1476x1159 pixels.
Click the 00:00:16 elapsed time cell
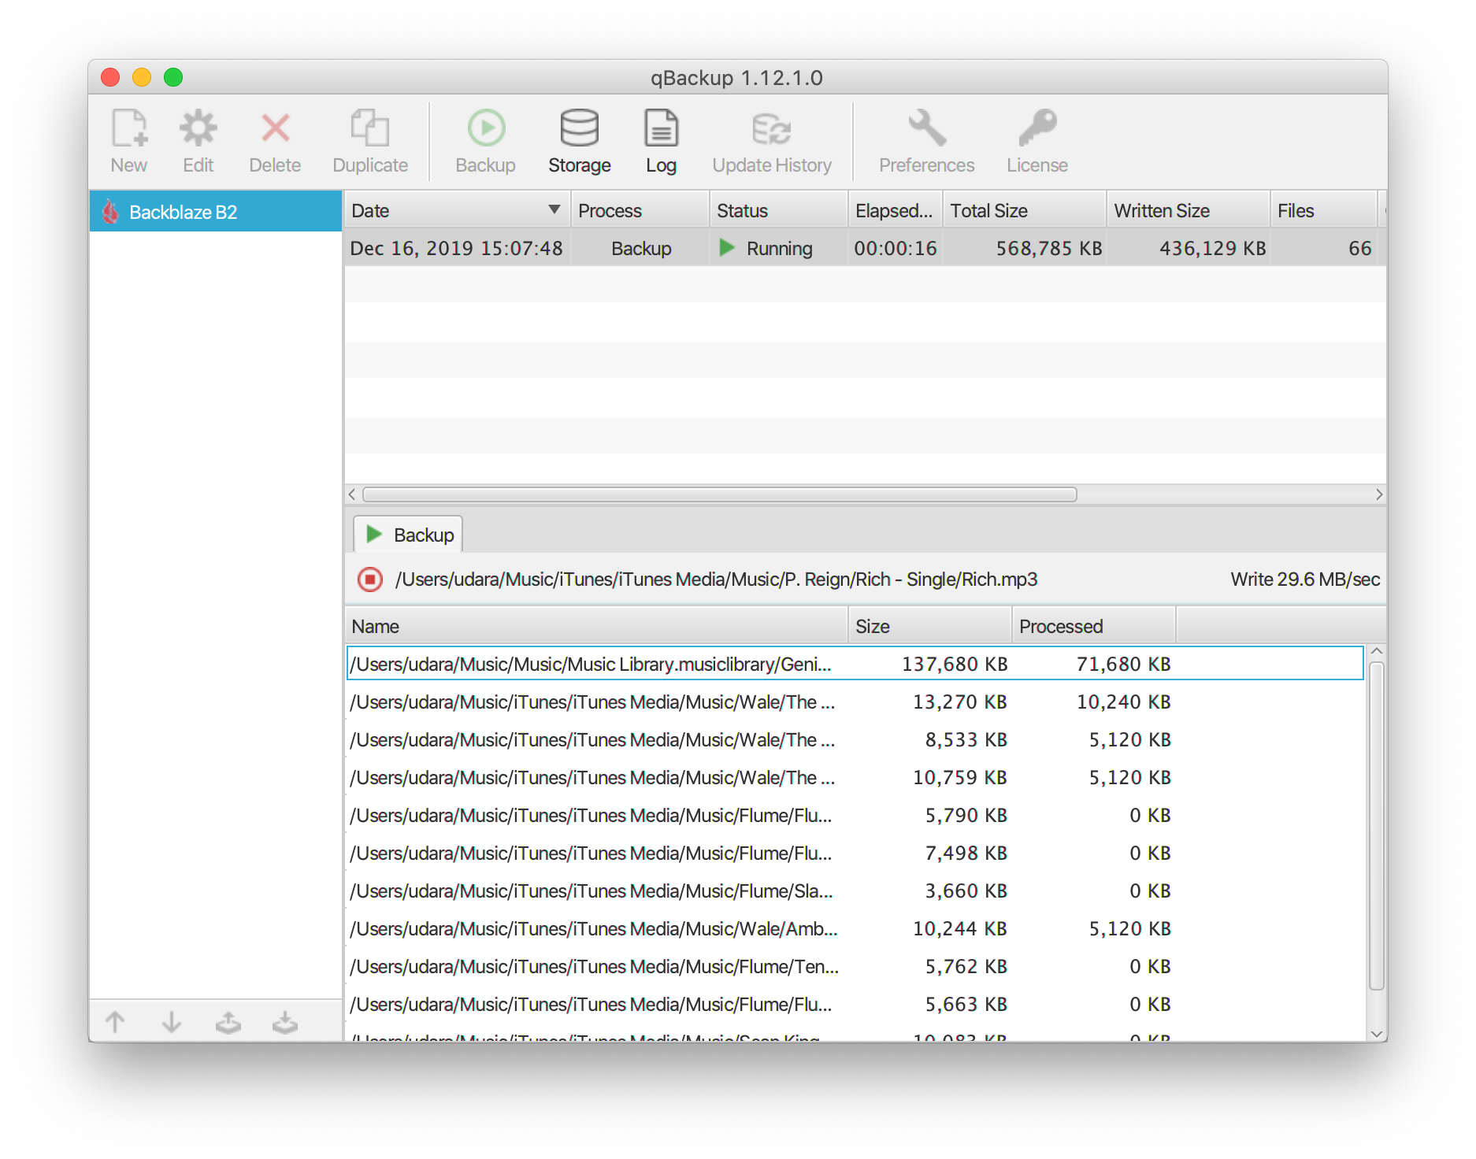896,248
